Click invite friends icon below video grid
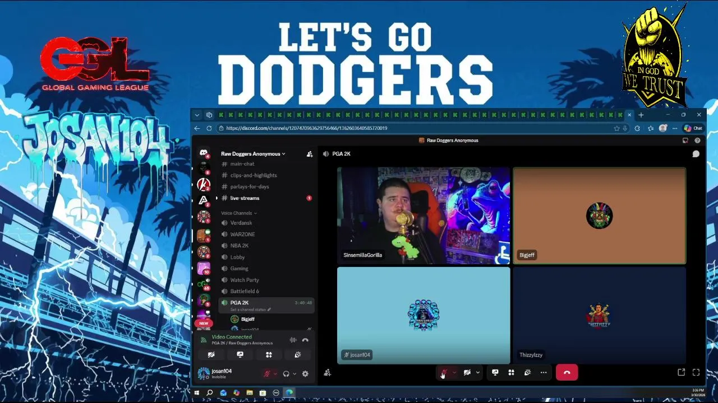This screenshot has width=718, height=403. coord(328,373)
